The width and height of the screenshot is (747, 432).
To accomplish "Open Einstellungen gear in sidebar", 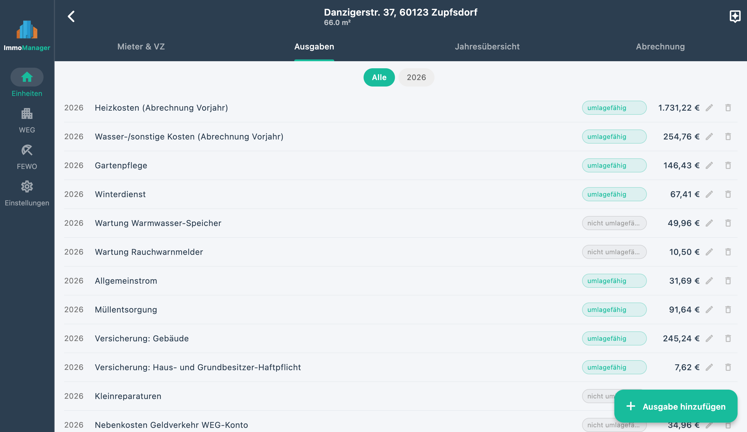I will [27, 193].
